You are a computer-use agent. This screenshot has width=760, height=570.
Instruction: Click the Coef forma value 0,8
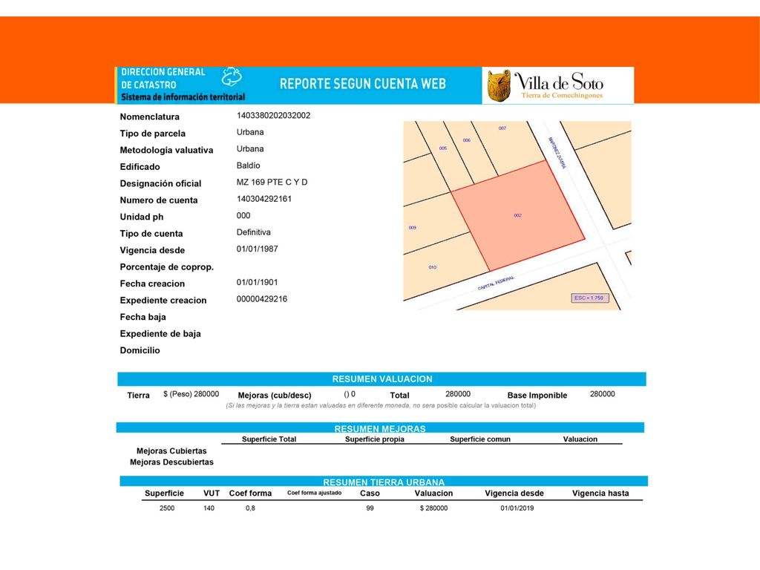(x=250, y=508)
